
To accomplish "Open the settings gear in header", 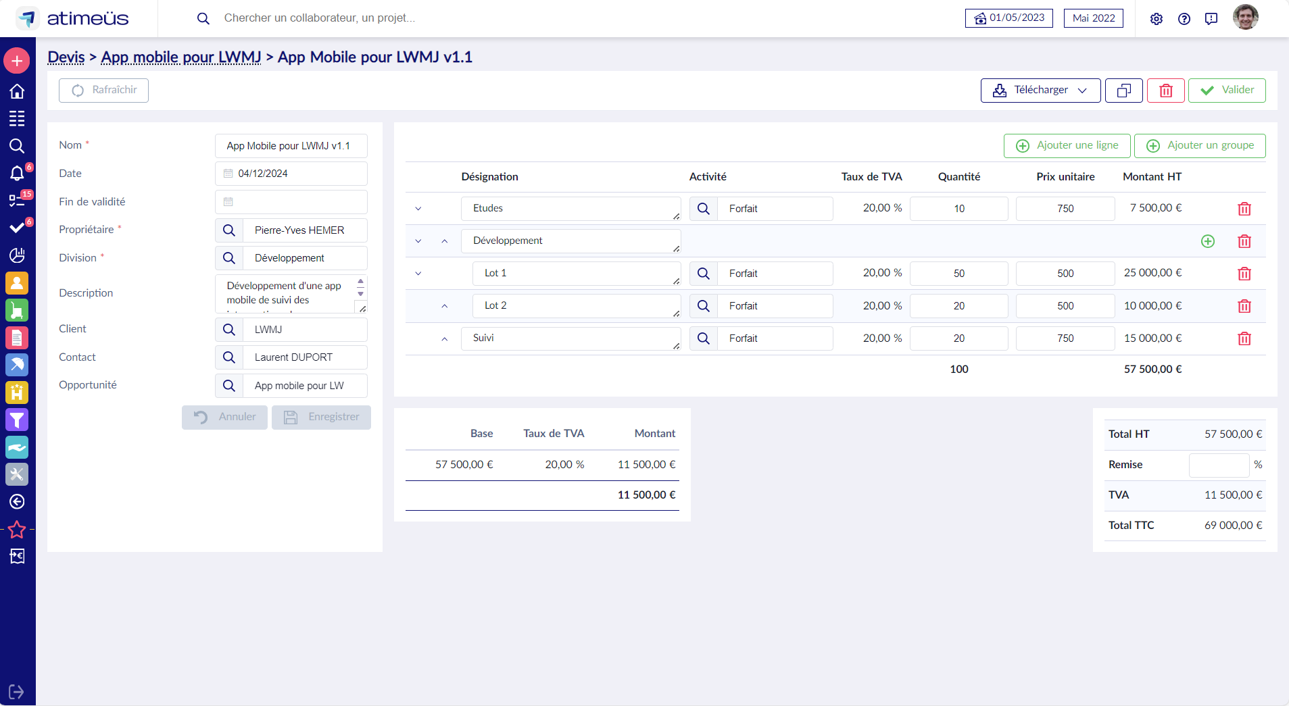I will click(x=1156, y=19).
